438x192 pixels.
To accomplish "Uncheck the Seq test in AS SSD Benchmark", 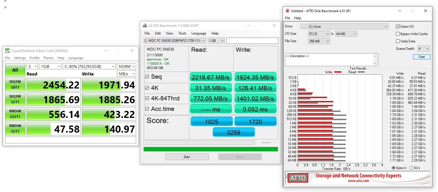I will (147, 77).
